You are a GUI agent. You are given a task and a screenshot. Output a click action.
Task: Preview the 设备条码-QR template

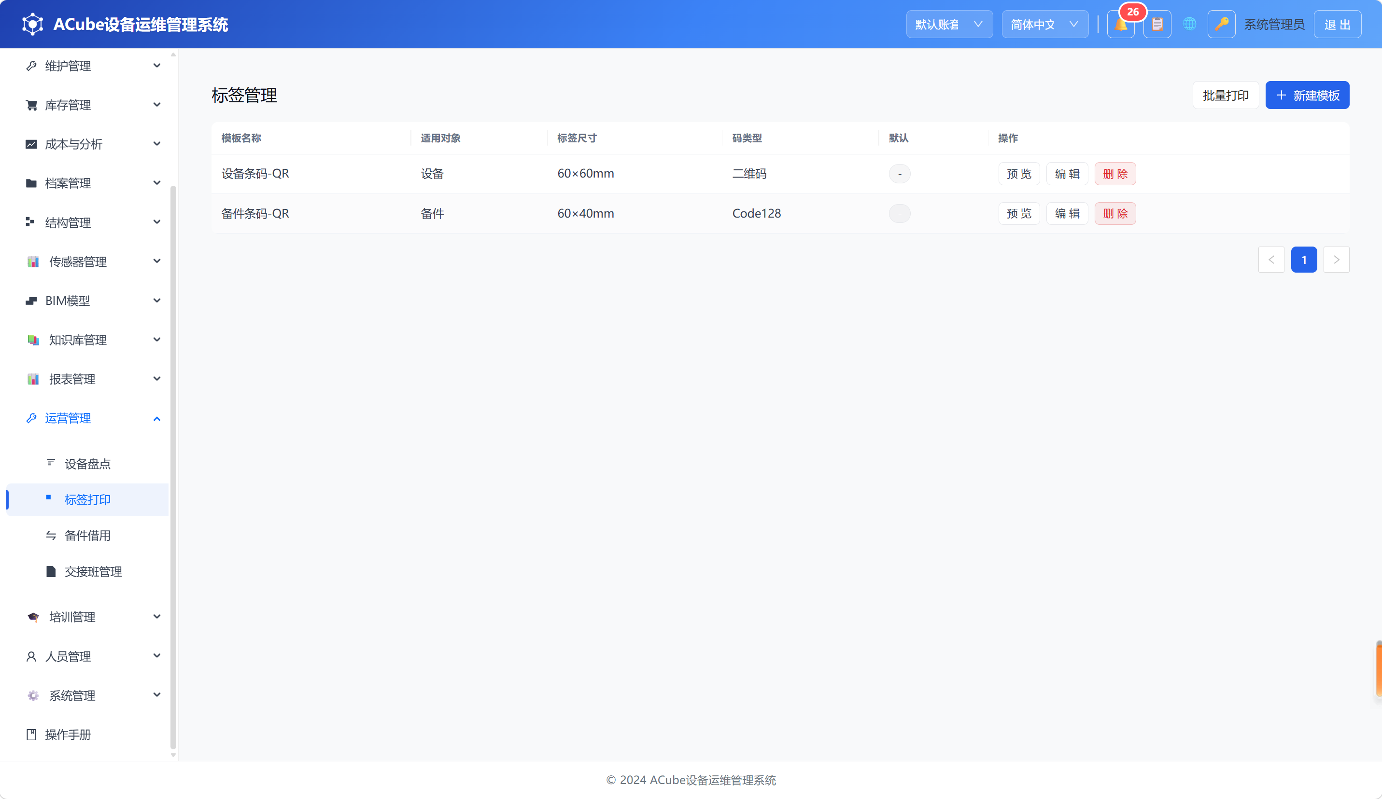pos(1019,174)
